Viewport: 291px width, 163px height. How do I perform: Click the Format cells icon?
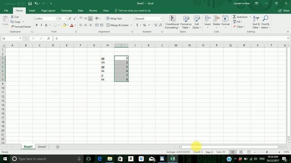pyautogui.click(x=226, y=19)
